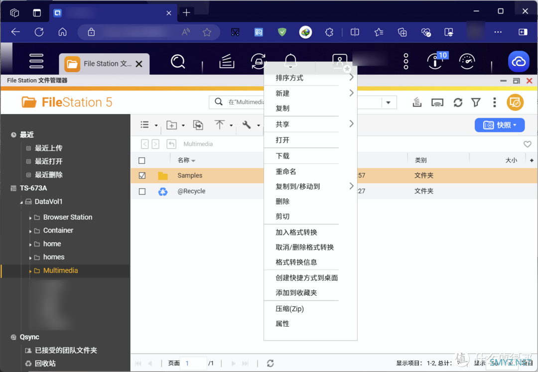
Task: Click the upload arrow toolbar icon
Action: coord(220,125)
